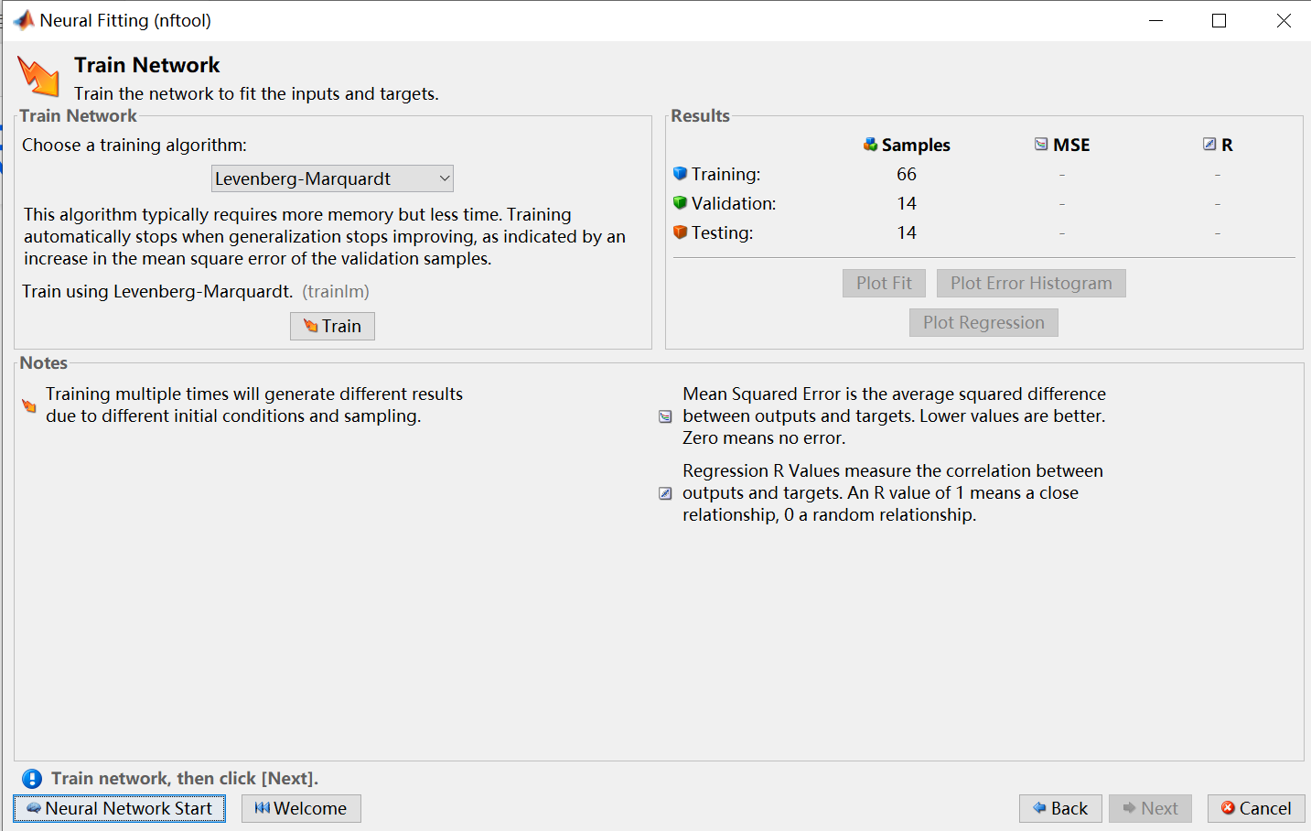Click the Validation MSE value dash

[x=1062, y=204]
